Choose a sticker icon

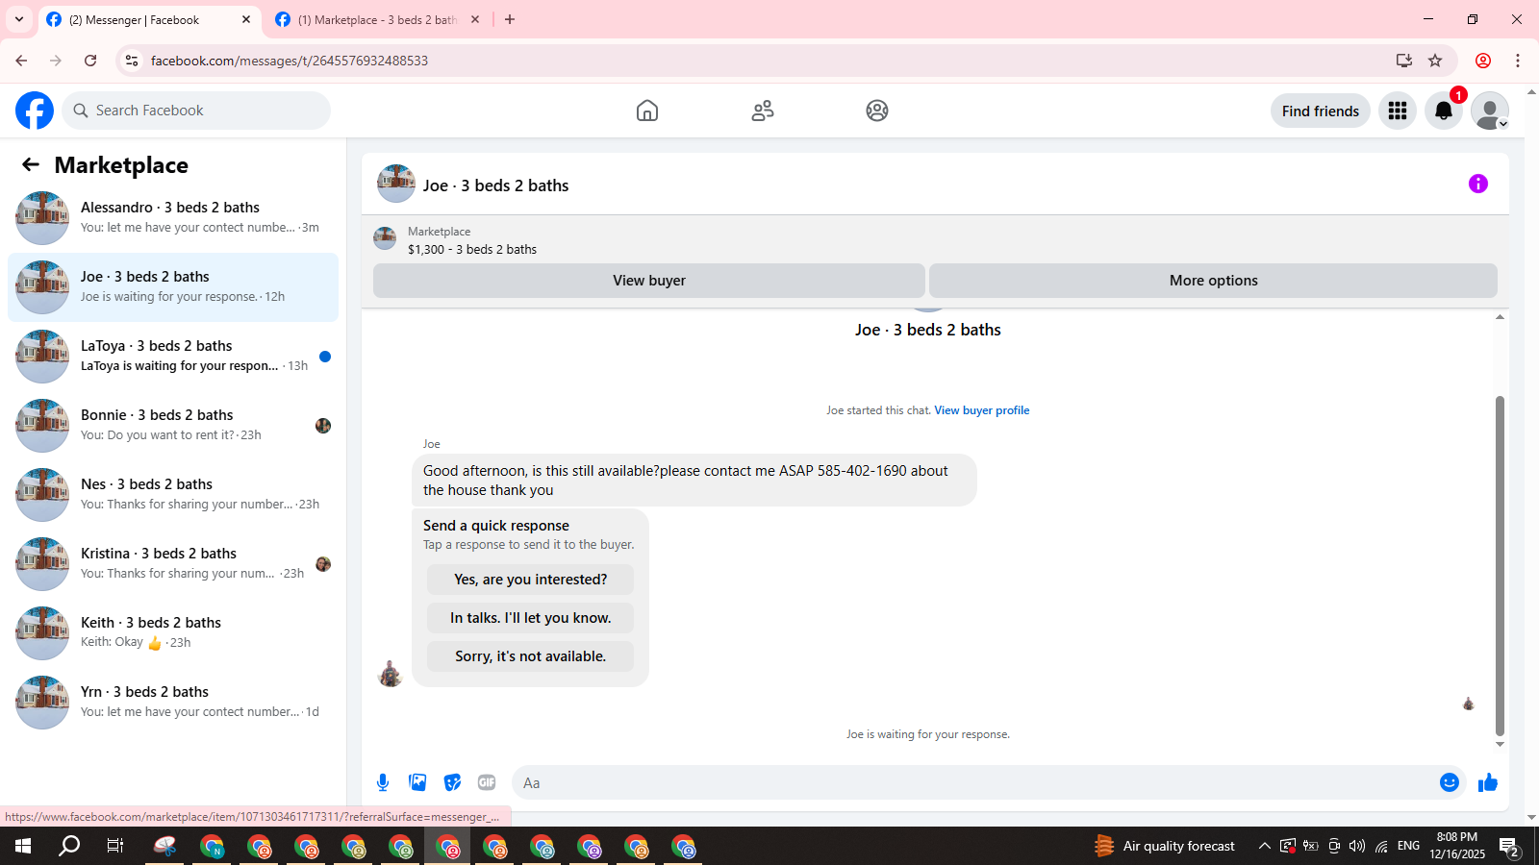(x=452, y=782)
